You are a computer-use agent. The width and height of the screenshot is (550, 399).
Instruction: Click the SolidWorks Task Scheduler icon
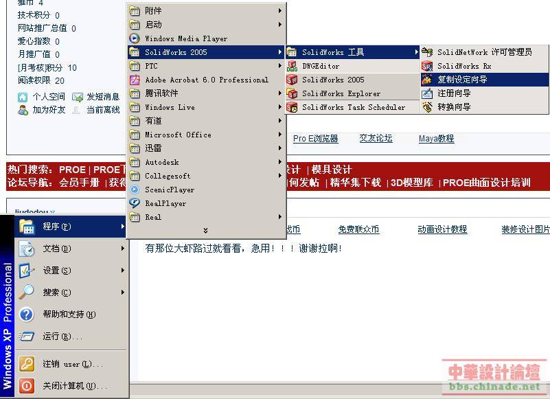click(292, 107)
